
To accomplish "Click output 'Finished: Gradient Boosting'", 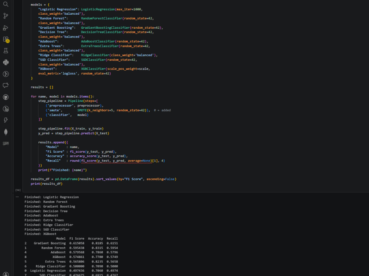I will [x=50, y=206].
